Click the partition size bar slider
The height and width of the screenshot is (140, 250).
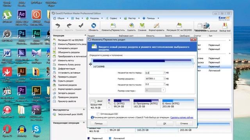pos(142,61)
